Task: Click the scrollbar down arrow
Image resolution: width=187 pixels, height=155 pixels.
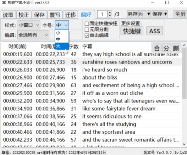Action: (184, 144)
